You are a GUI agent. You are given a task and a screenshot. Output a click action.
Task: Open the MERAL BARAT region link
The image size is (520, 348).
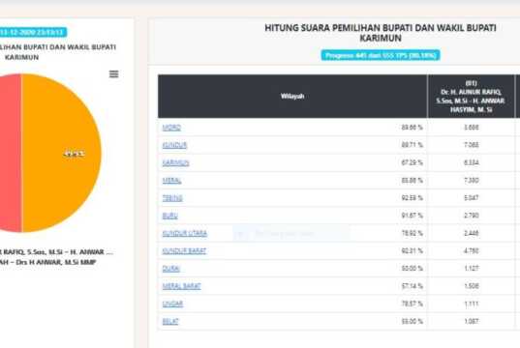(181, 286)
